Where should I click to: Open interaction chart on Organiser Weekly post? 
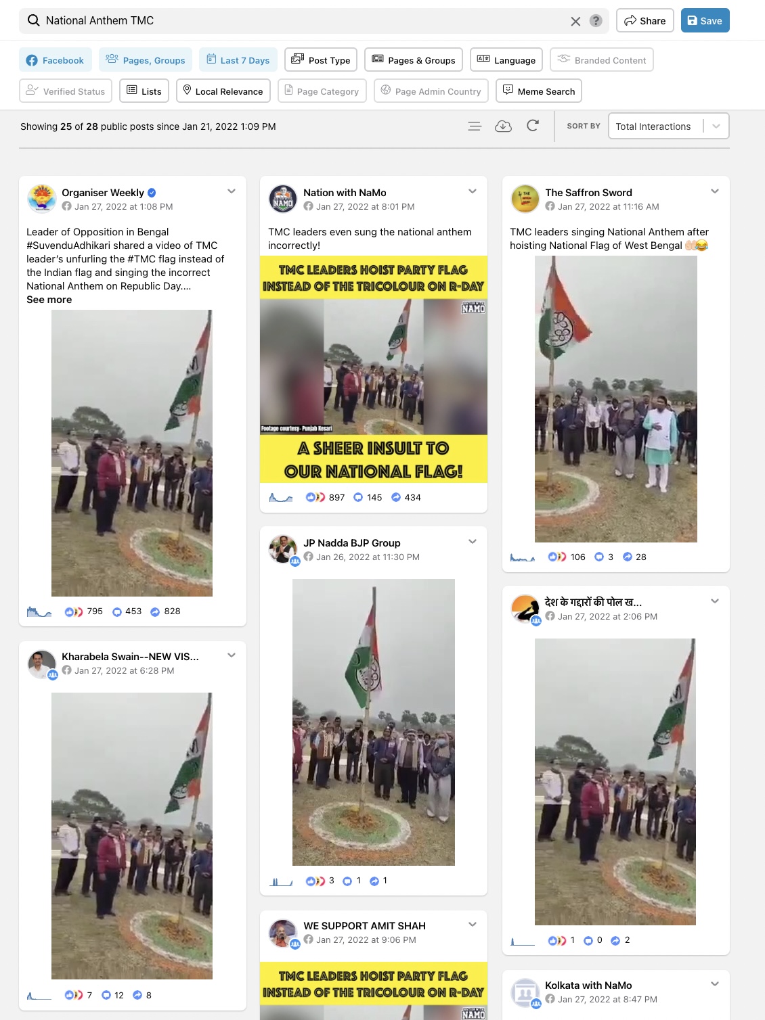pos(39,611)
